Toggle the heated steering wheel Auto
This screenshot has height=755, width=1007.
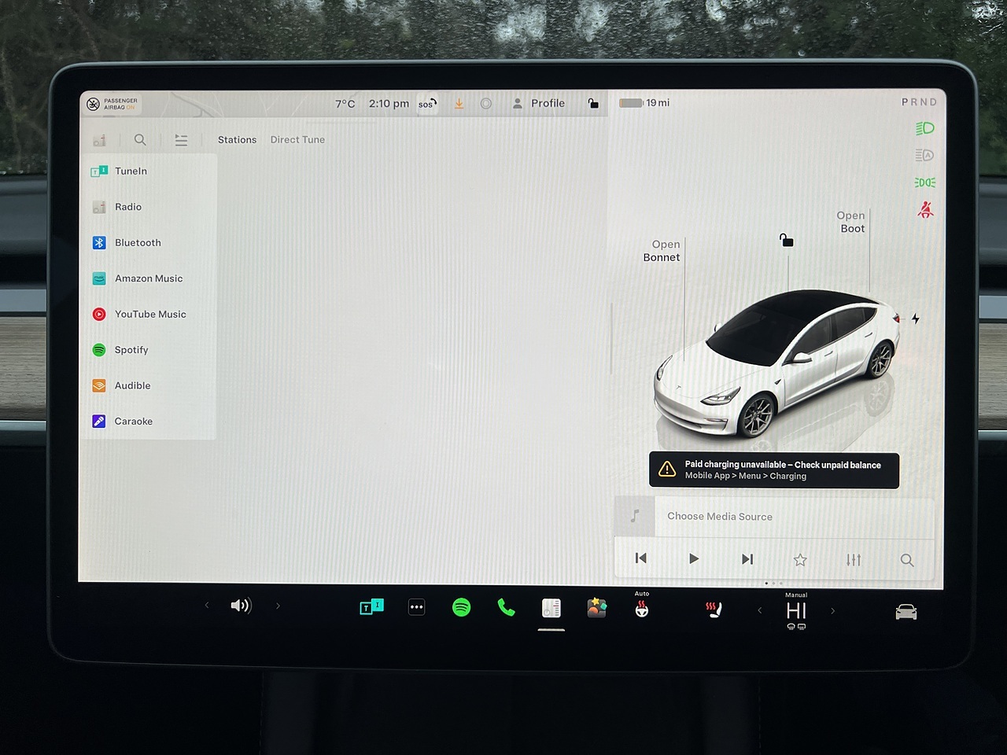pyautogui.click(x=642, y=608)
